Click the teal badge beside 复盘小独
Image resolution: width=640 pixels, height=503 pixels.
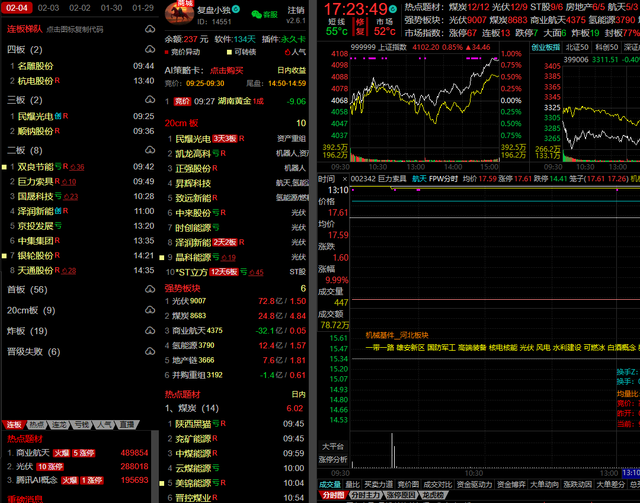point(236,9)
